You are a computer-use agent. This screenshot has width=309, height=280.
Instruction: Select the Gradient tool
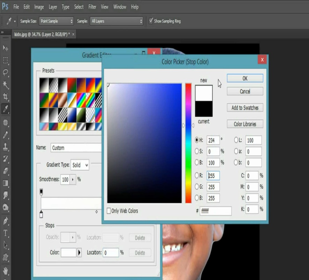(x=6, y=183)
